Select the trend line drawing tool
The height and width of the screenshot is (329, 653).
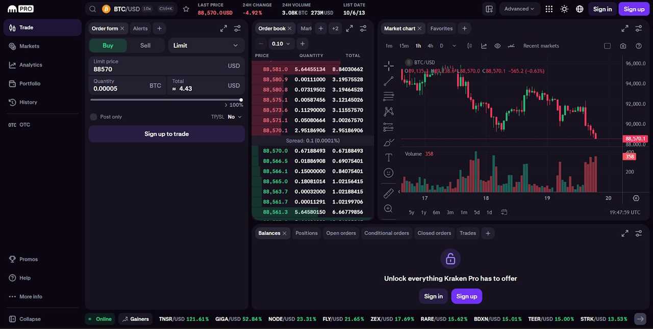click(388, 80)
